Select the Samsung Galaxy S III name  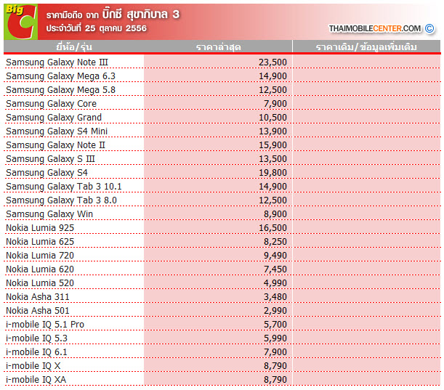pos(50,159)
